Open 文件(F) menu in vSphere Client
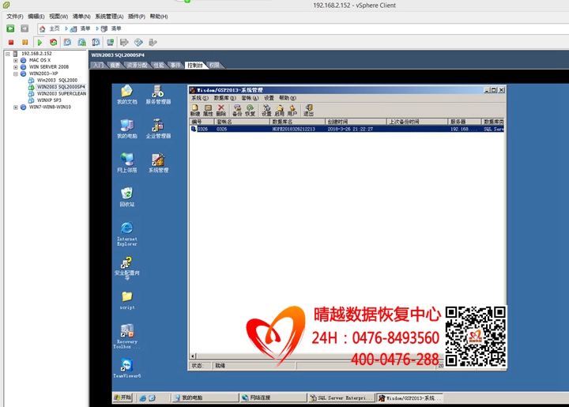 (15, 17)
